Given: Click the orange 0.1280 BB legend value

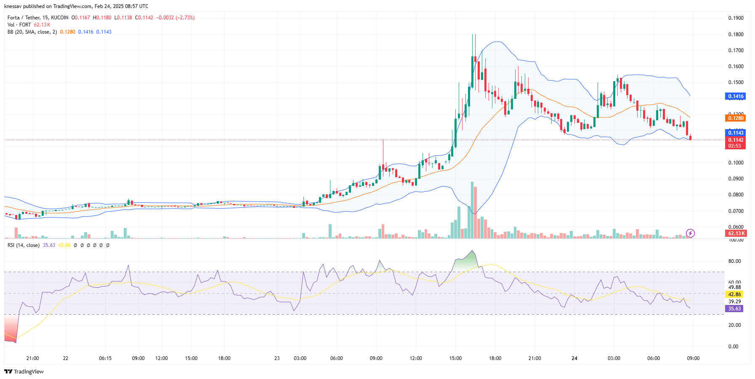Looking at the screenshot, I should pos(68,32).
